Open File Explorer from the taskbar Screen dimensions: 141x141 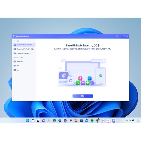click(76, 120)
